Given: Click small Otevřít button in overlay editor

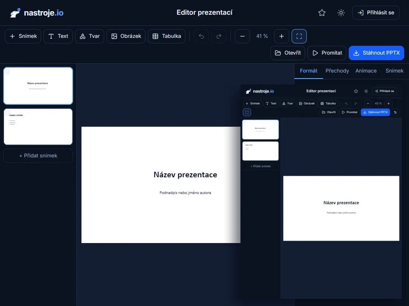Looking at the screenshot, I should (329, 112).
